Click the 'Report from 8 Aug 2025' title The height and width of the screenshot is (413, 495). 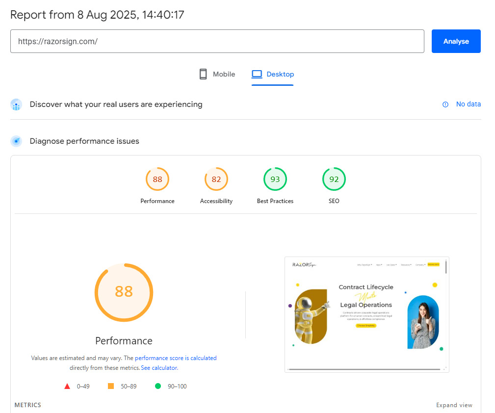(97, 15)
